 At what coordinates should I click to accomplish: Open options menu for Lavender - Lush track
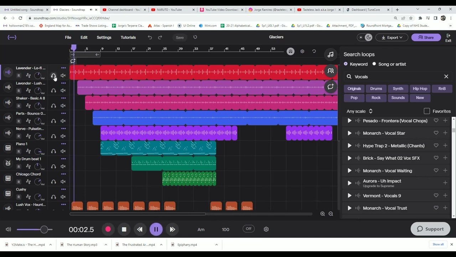(63, 83)
